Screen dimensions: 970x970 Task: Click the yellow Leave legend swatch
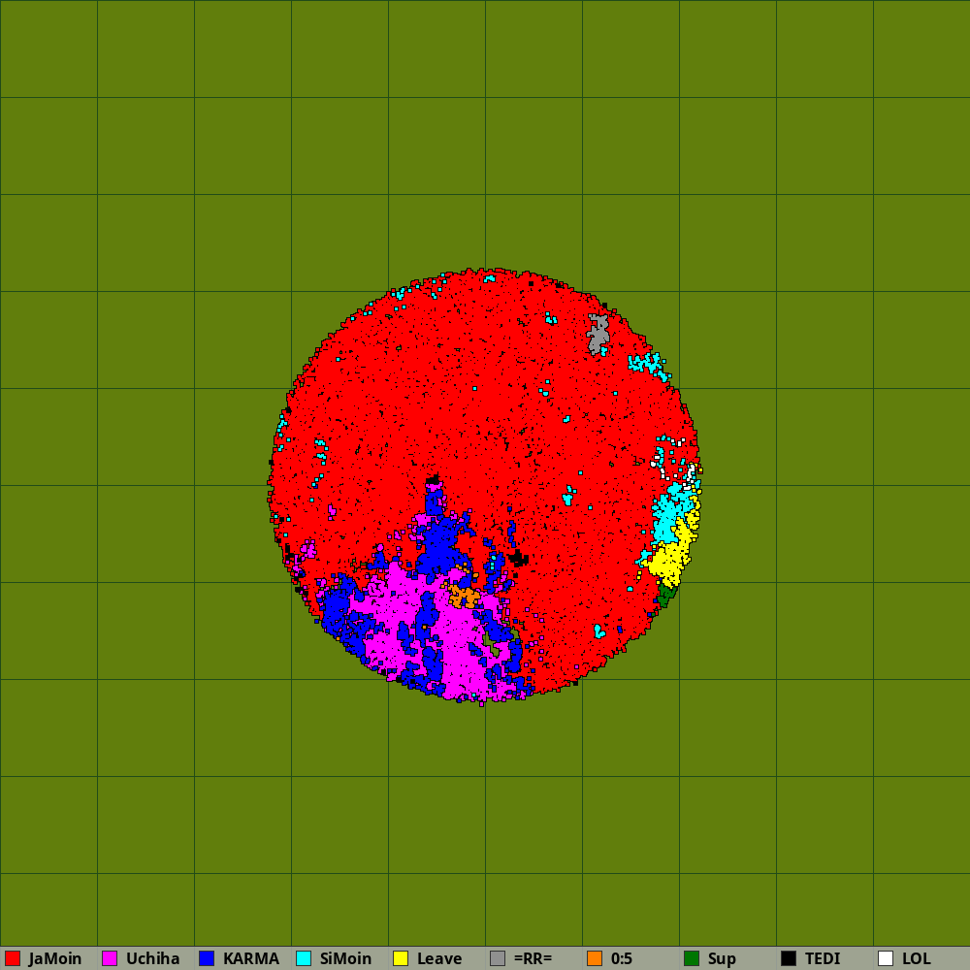click(x=401, y=958)
